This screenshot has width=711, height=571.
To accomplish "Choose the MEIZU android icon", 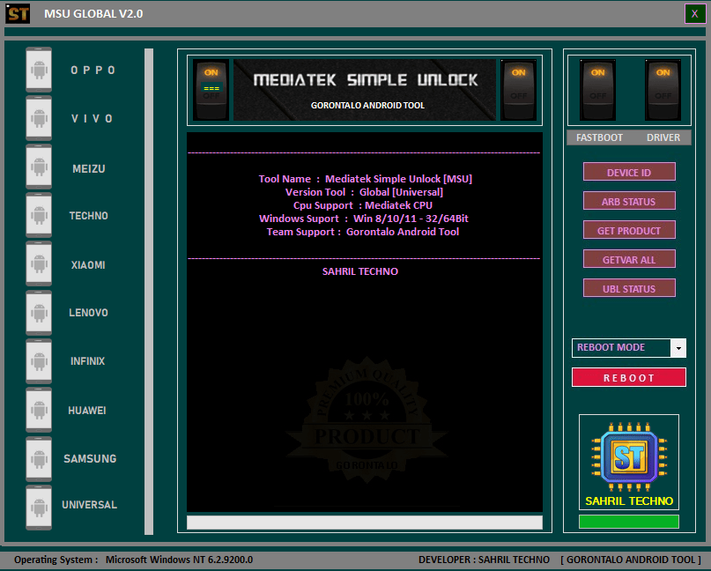I will (39, 167).
